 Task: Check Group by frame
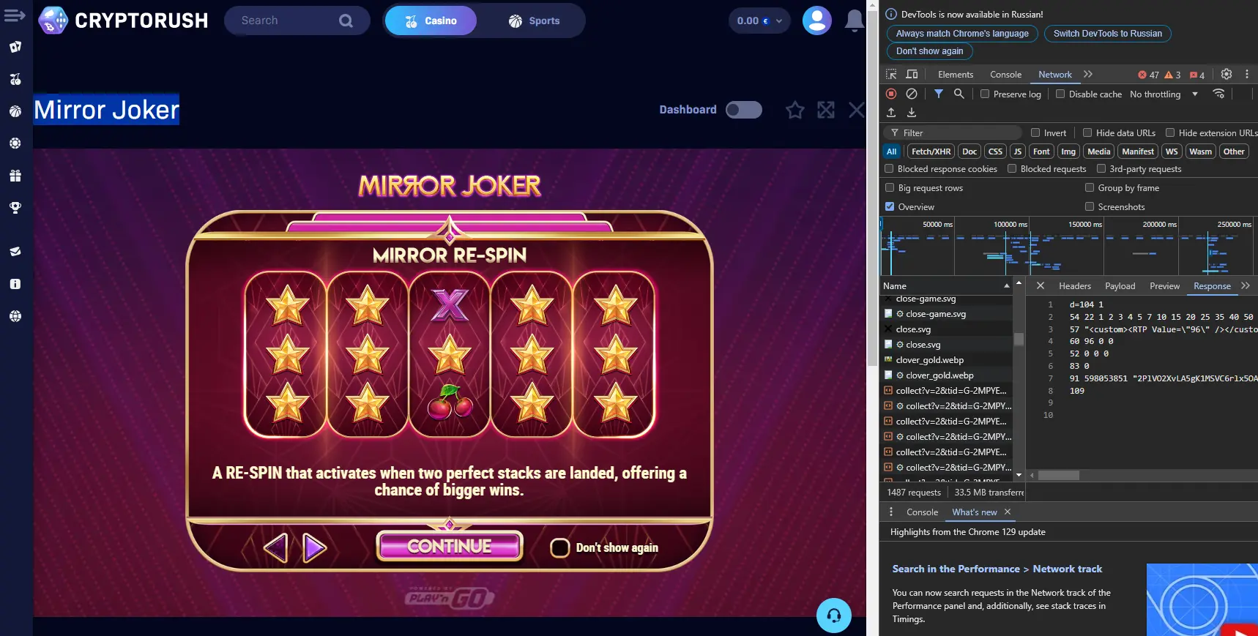click(1090, 188)
